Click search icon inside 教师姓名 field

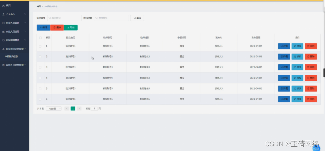pyautogui.click(x=97, y=18)
